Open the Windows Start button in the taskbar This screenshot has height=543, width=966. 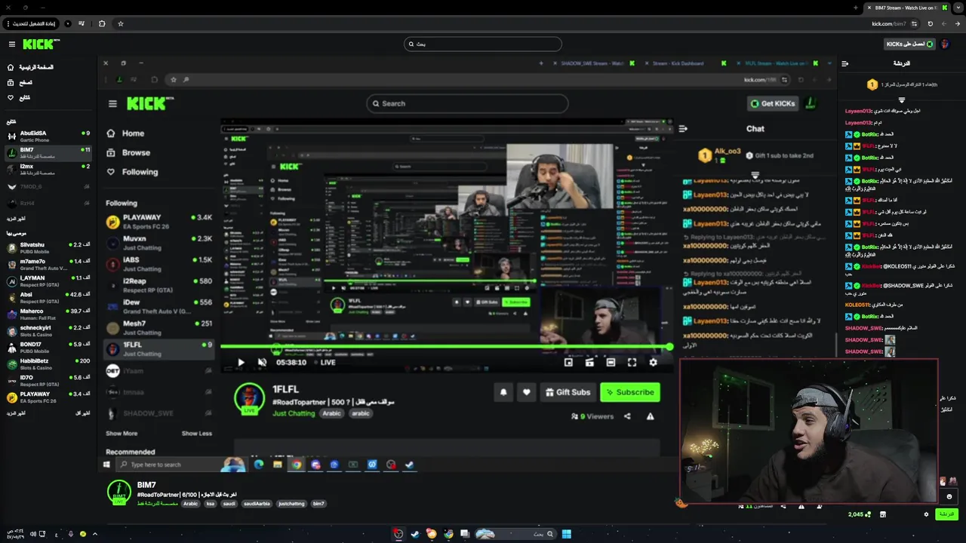566,534
